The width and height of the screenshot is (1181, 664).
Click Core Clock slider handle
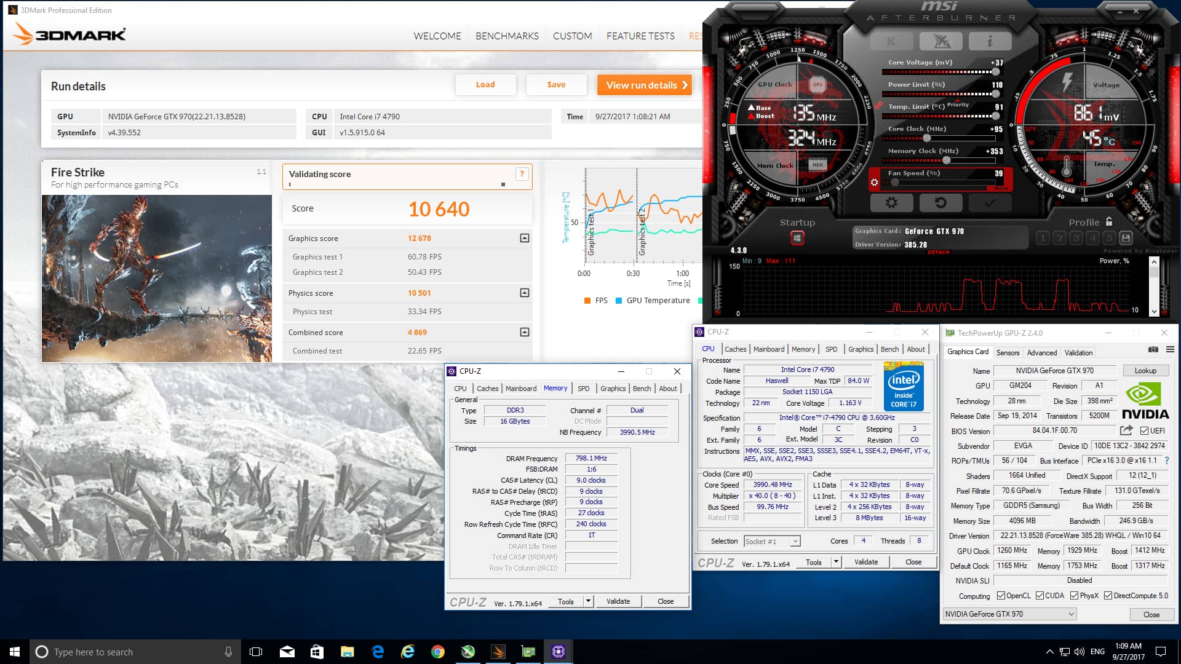point(927,138)
